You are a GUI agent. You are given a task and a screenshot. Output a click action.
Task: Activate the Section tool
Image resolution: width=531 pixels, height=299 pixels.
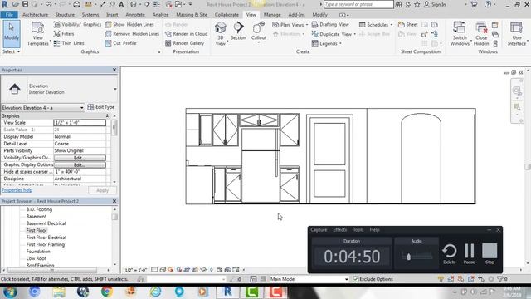point(238,31)
